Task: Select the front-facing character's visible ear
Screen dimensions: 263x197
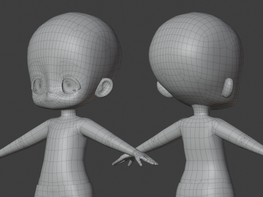Action: click(x=104, y=88)
